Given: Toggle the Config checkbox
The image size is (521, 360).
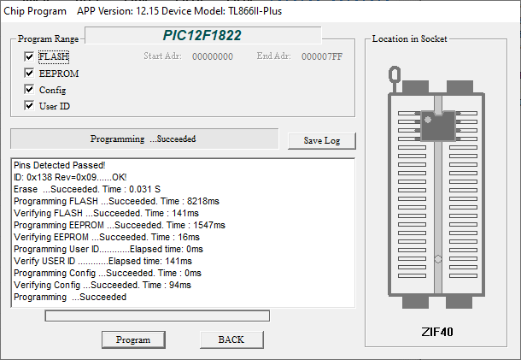Looking at the screenshot, I should coord(29,90).
